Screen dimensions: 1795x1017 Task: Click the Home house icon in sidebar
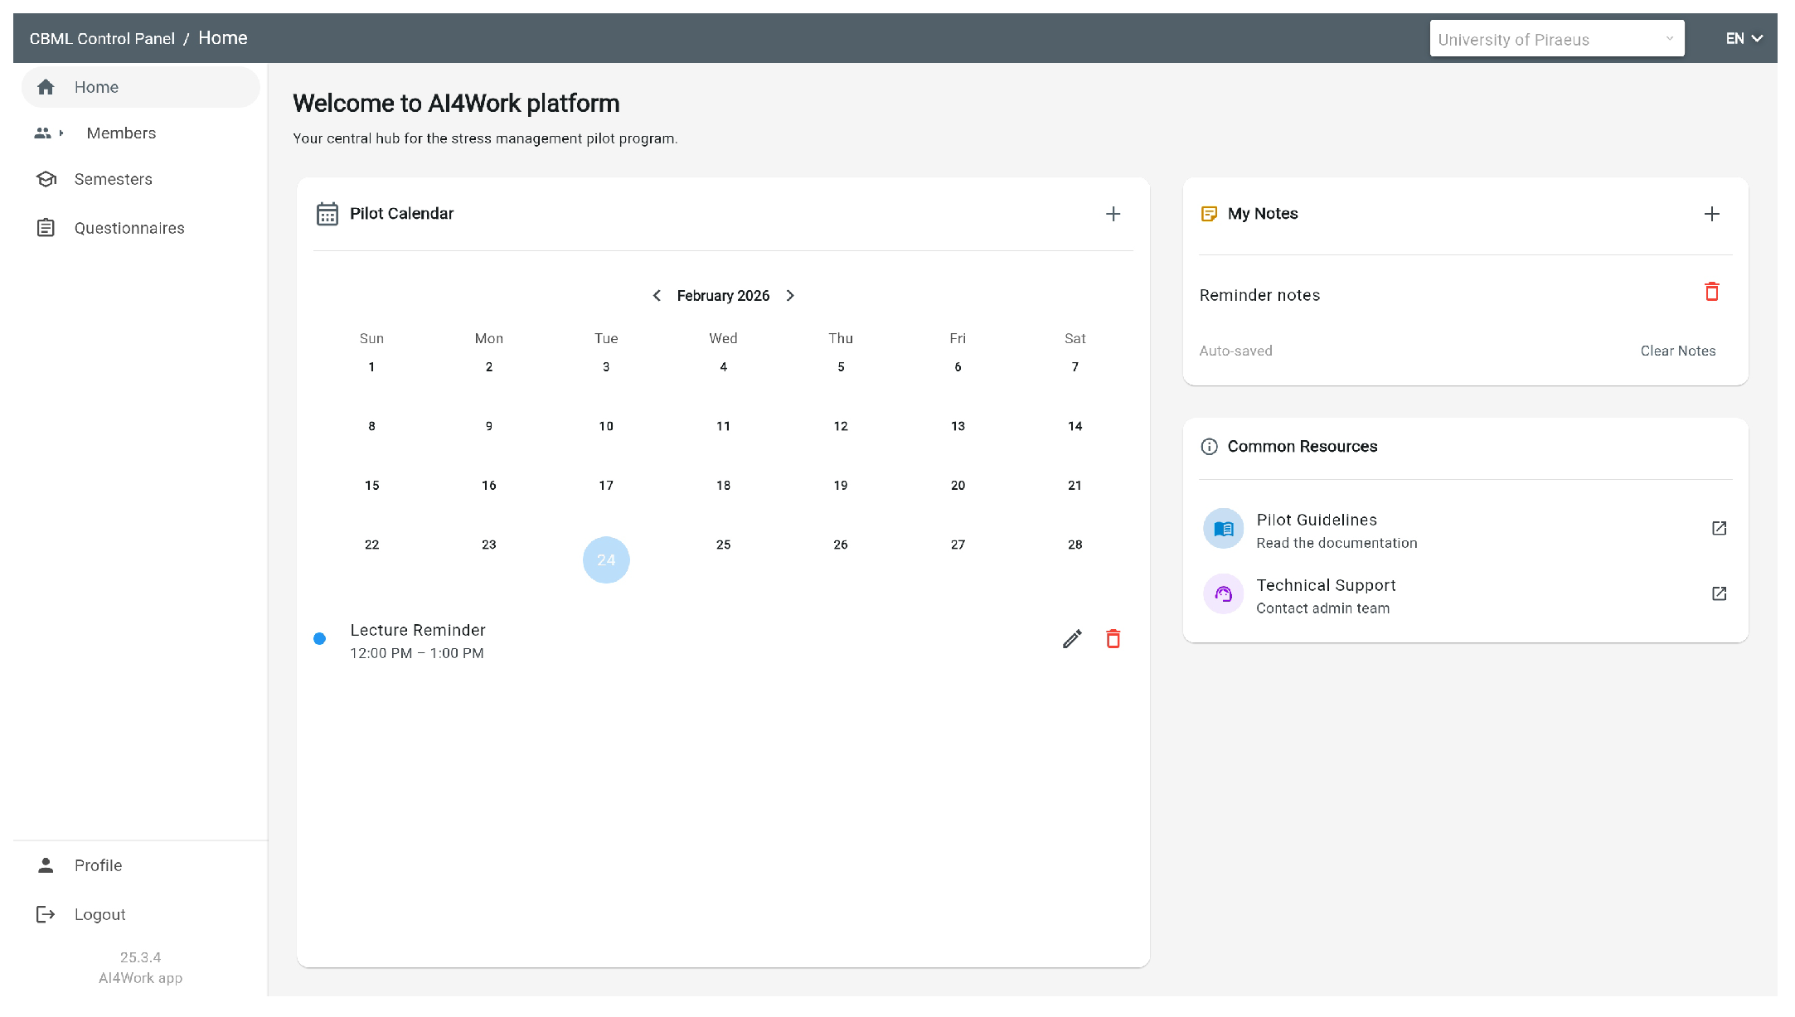[46, 87]
